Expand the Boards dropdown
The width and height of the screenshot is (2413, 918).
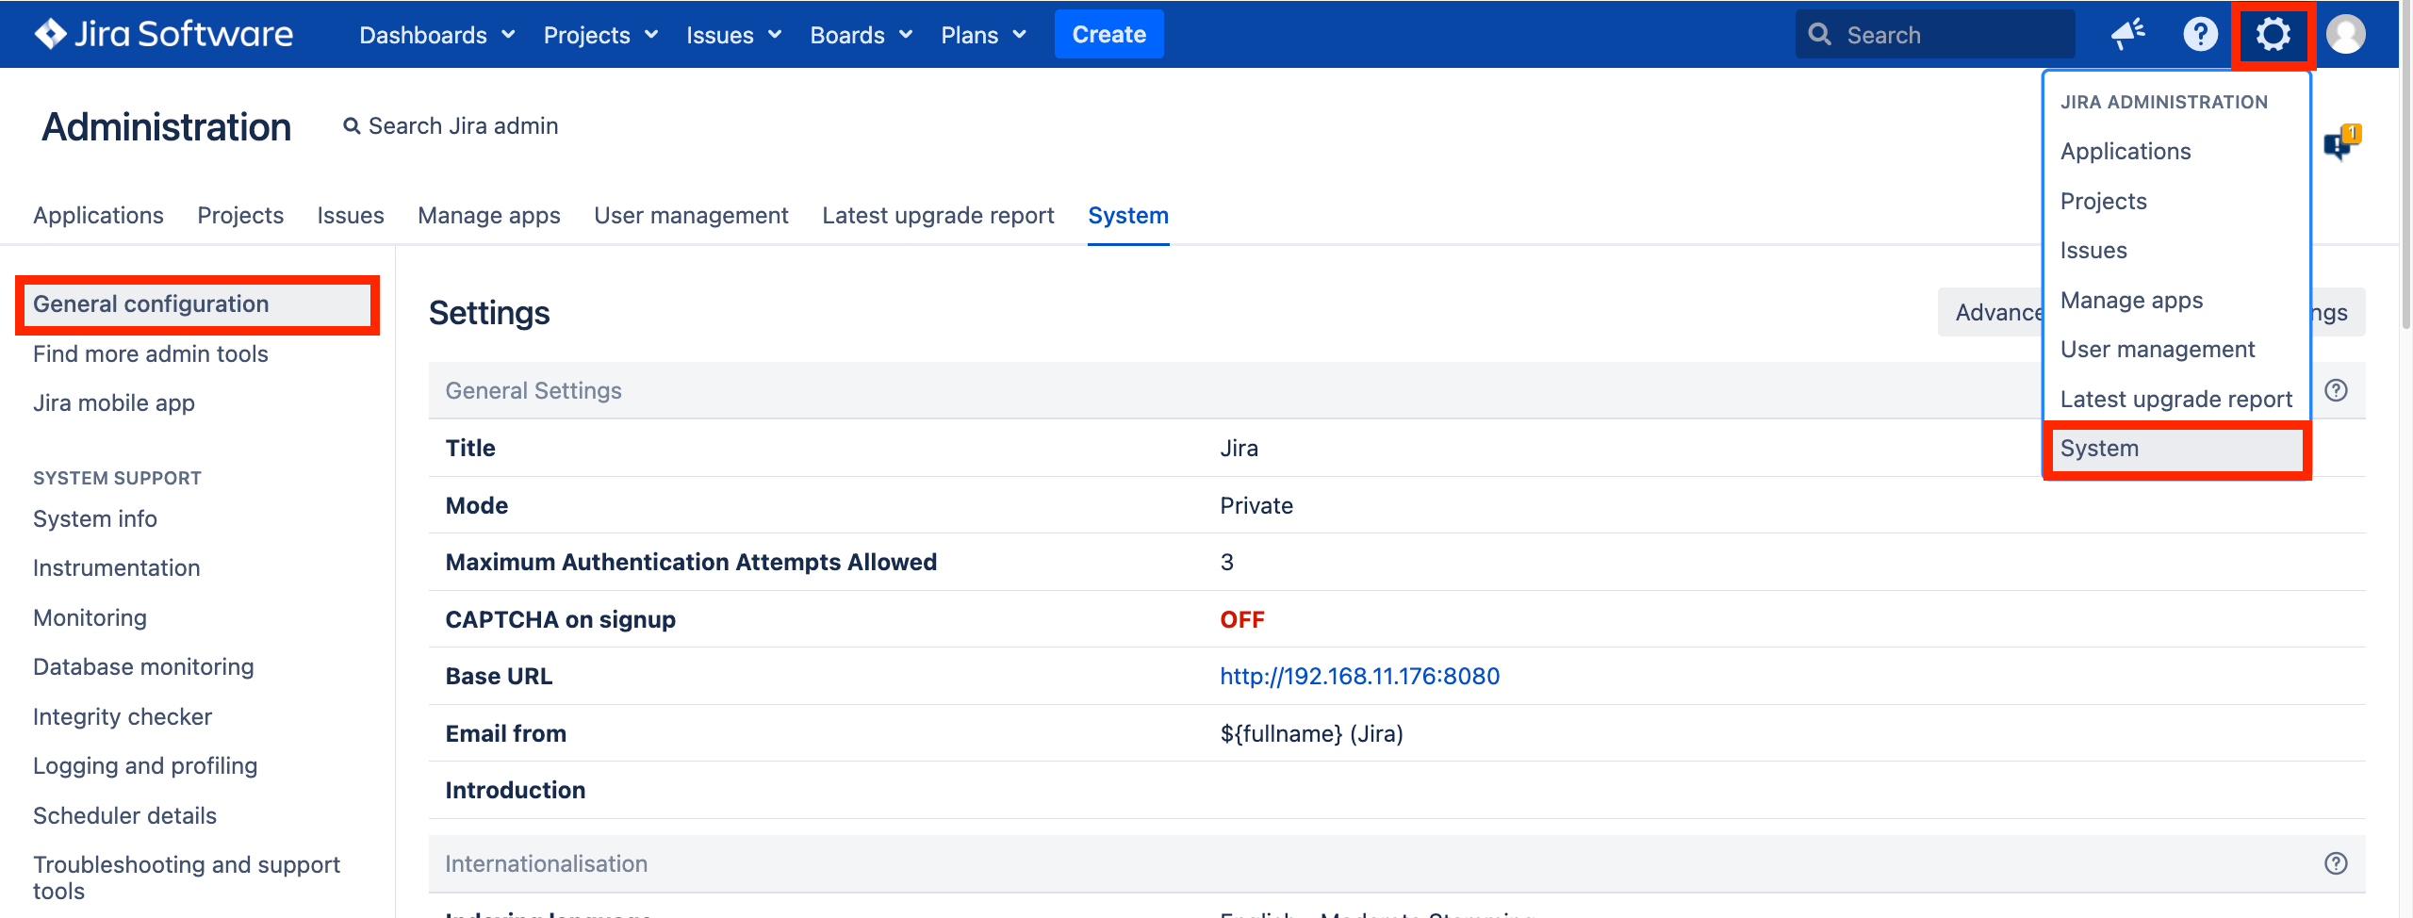pos(862,35)
